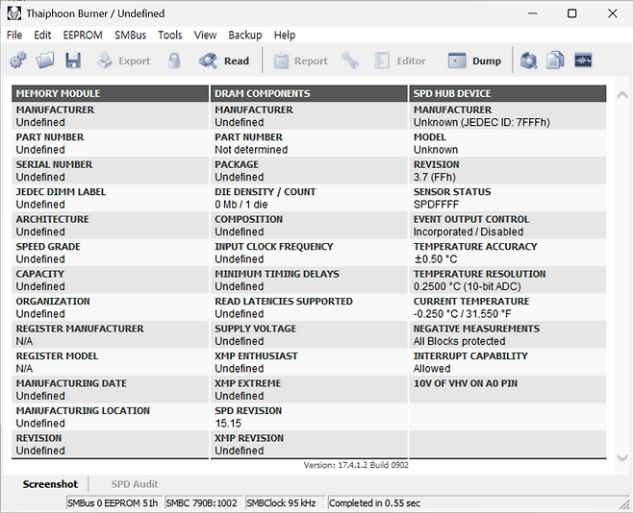The width and height of the screenshot is (633, 513).
Task: Click the Editor toolbar button
Action: point(400,61)
